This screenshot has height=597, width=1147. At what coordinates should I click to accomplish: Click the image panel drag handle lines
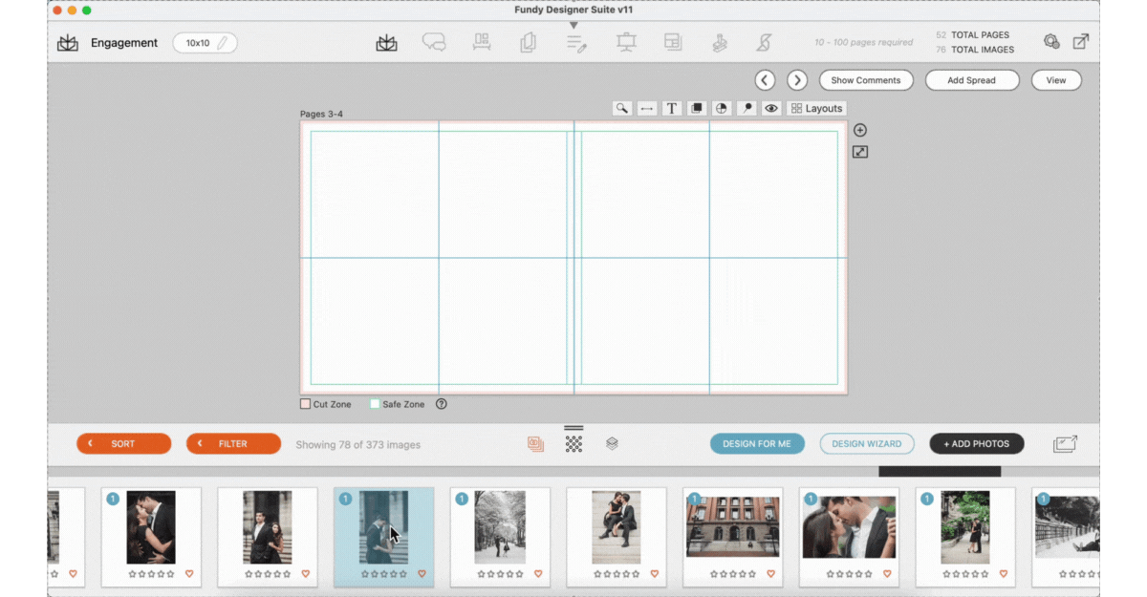(573, 428)
